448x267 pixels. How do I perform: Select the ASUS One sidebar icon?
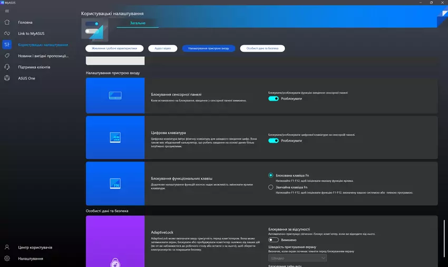pos(7,78)
